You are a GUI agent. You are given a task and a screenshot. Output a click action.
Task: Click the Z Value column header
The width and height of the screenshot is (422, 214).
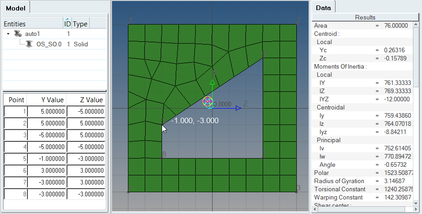(86, 100)
